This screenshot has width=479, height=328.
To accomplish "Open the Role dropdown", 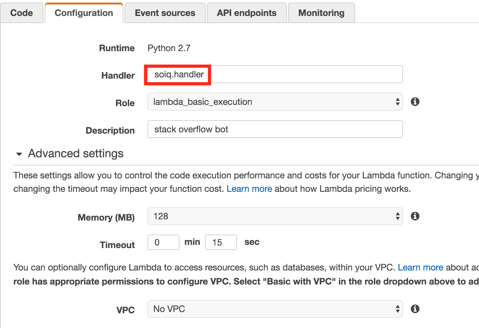I will click(x=275, y=102).
